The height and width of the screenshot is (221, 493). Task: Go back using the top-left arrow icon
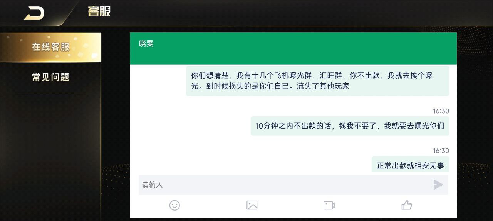[x=34, y=13]
